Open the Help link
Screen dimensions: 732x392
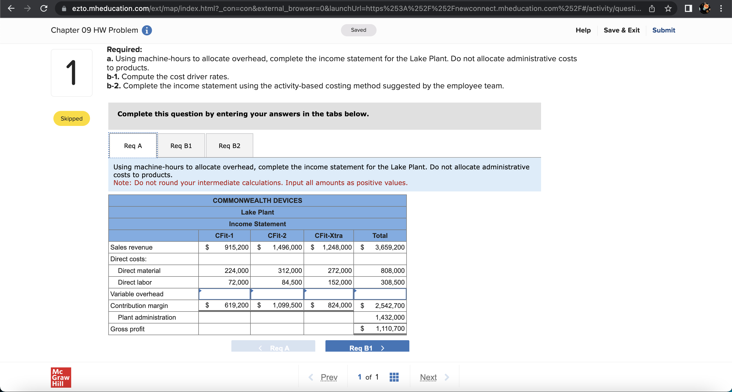(583, 30)
